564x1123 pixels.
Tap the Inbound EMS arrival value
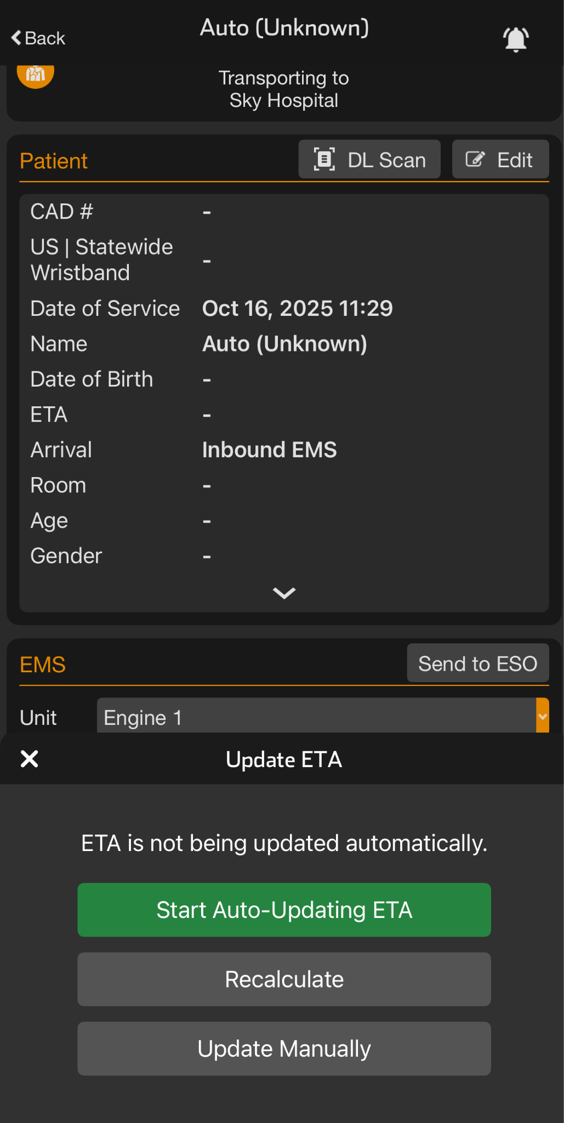pos(269,450)
